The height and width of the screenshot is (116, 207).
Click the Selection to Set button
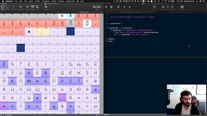[x=84, y=12]
